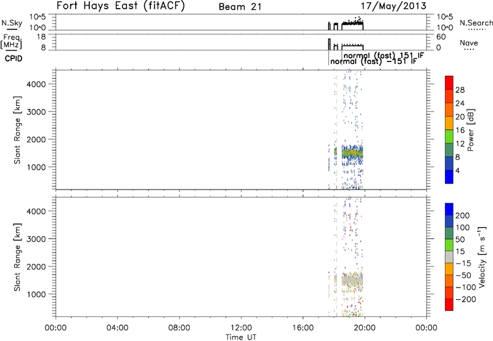Screen dimensions: 493x341
Task: Click the red -200 Velocity colorbar segment
Action: (449, 305)
